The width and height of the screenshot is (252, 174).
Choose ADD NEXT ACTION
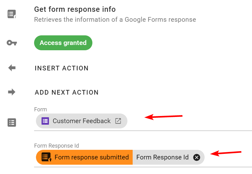coord(67,92)
